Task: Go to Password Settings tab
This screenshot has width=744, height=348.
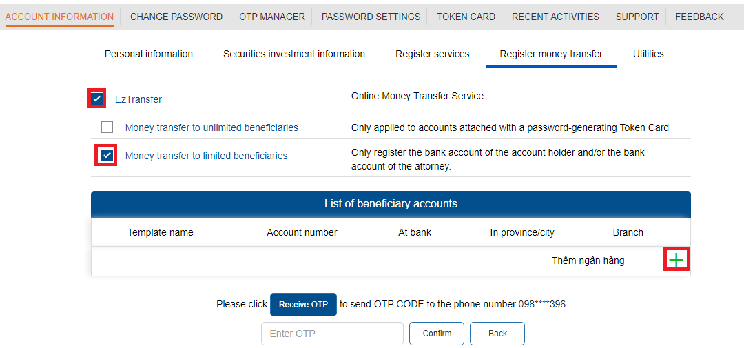Action: pos(371,17)
